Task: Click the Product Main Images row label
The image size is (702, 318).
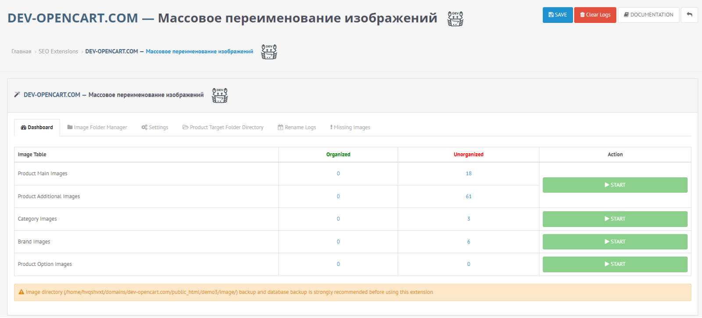Action: pyautogui.click(x=43, y=174)
